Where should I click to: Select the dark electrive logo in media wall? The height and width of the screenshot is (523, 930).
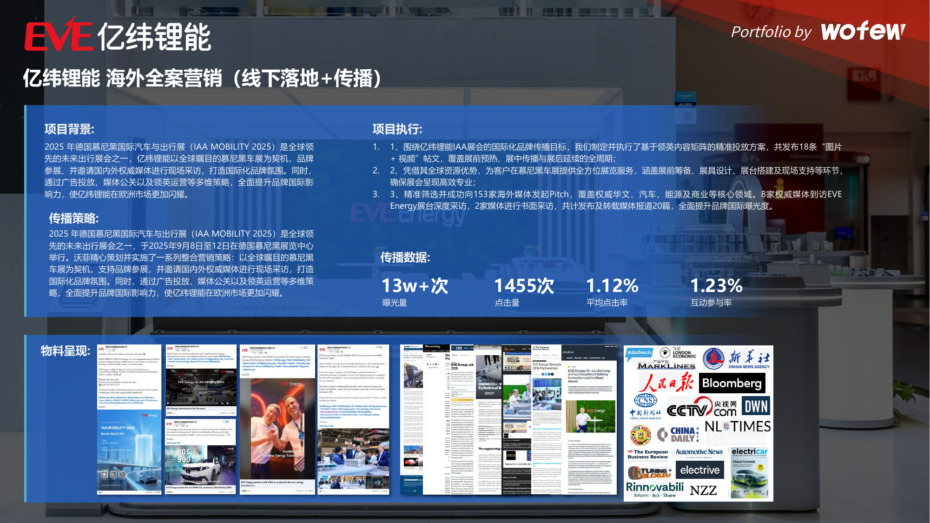700,470
